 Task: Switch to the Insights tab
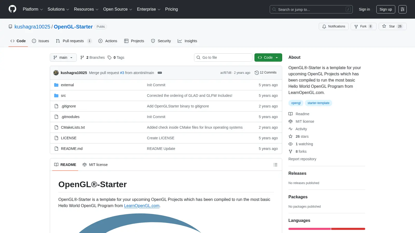(187, 41)
